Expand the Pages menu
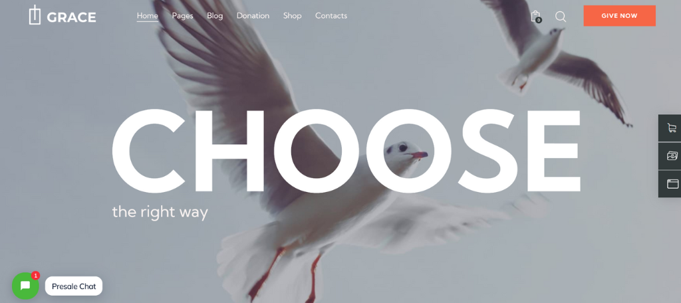This screenshot has height=303, width=681. 182,16
